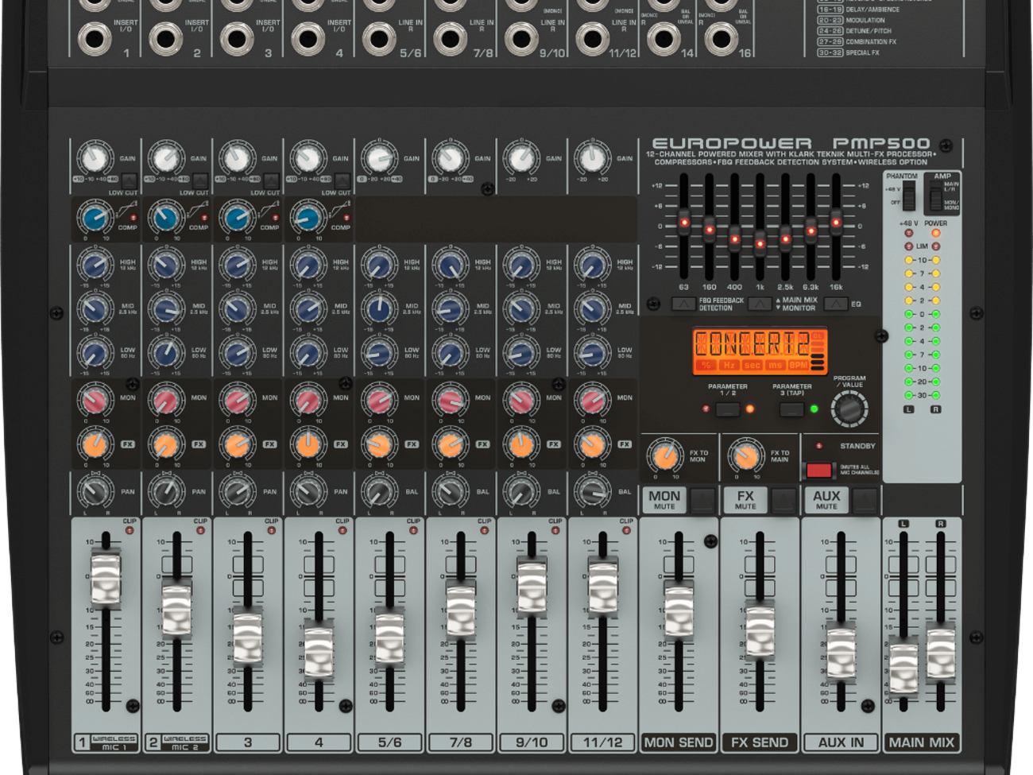Screen dimensions: 1033x775
Task: Rotate the PROGRAM/VALUE encoder
Action: tap(848, 409)
